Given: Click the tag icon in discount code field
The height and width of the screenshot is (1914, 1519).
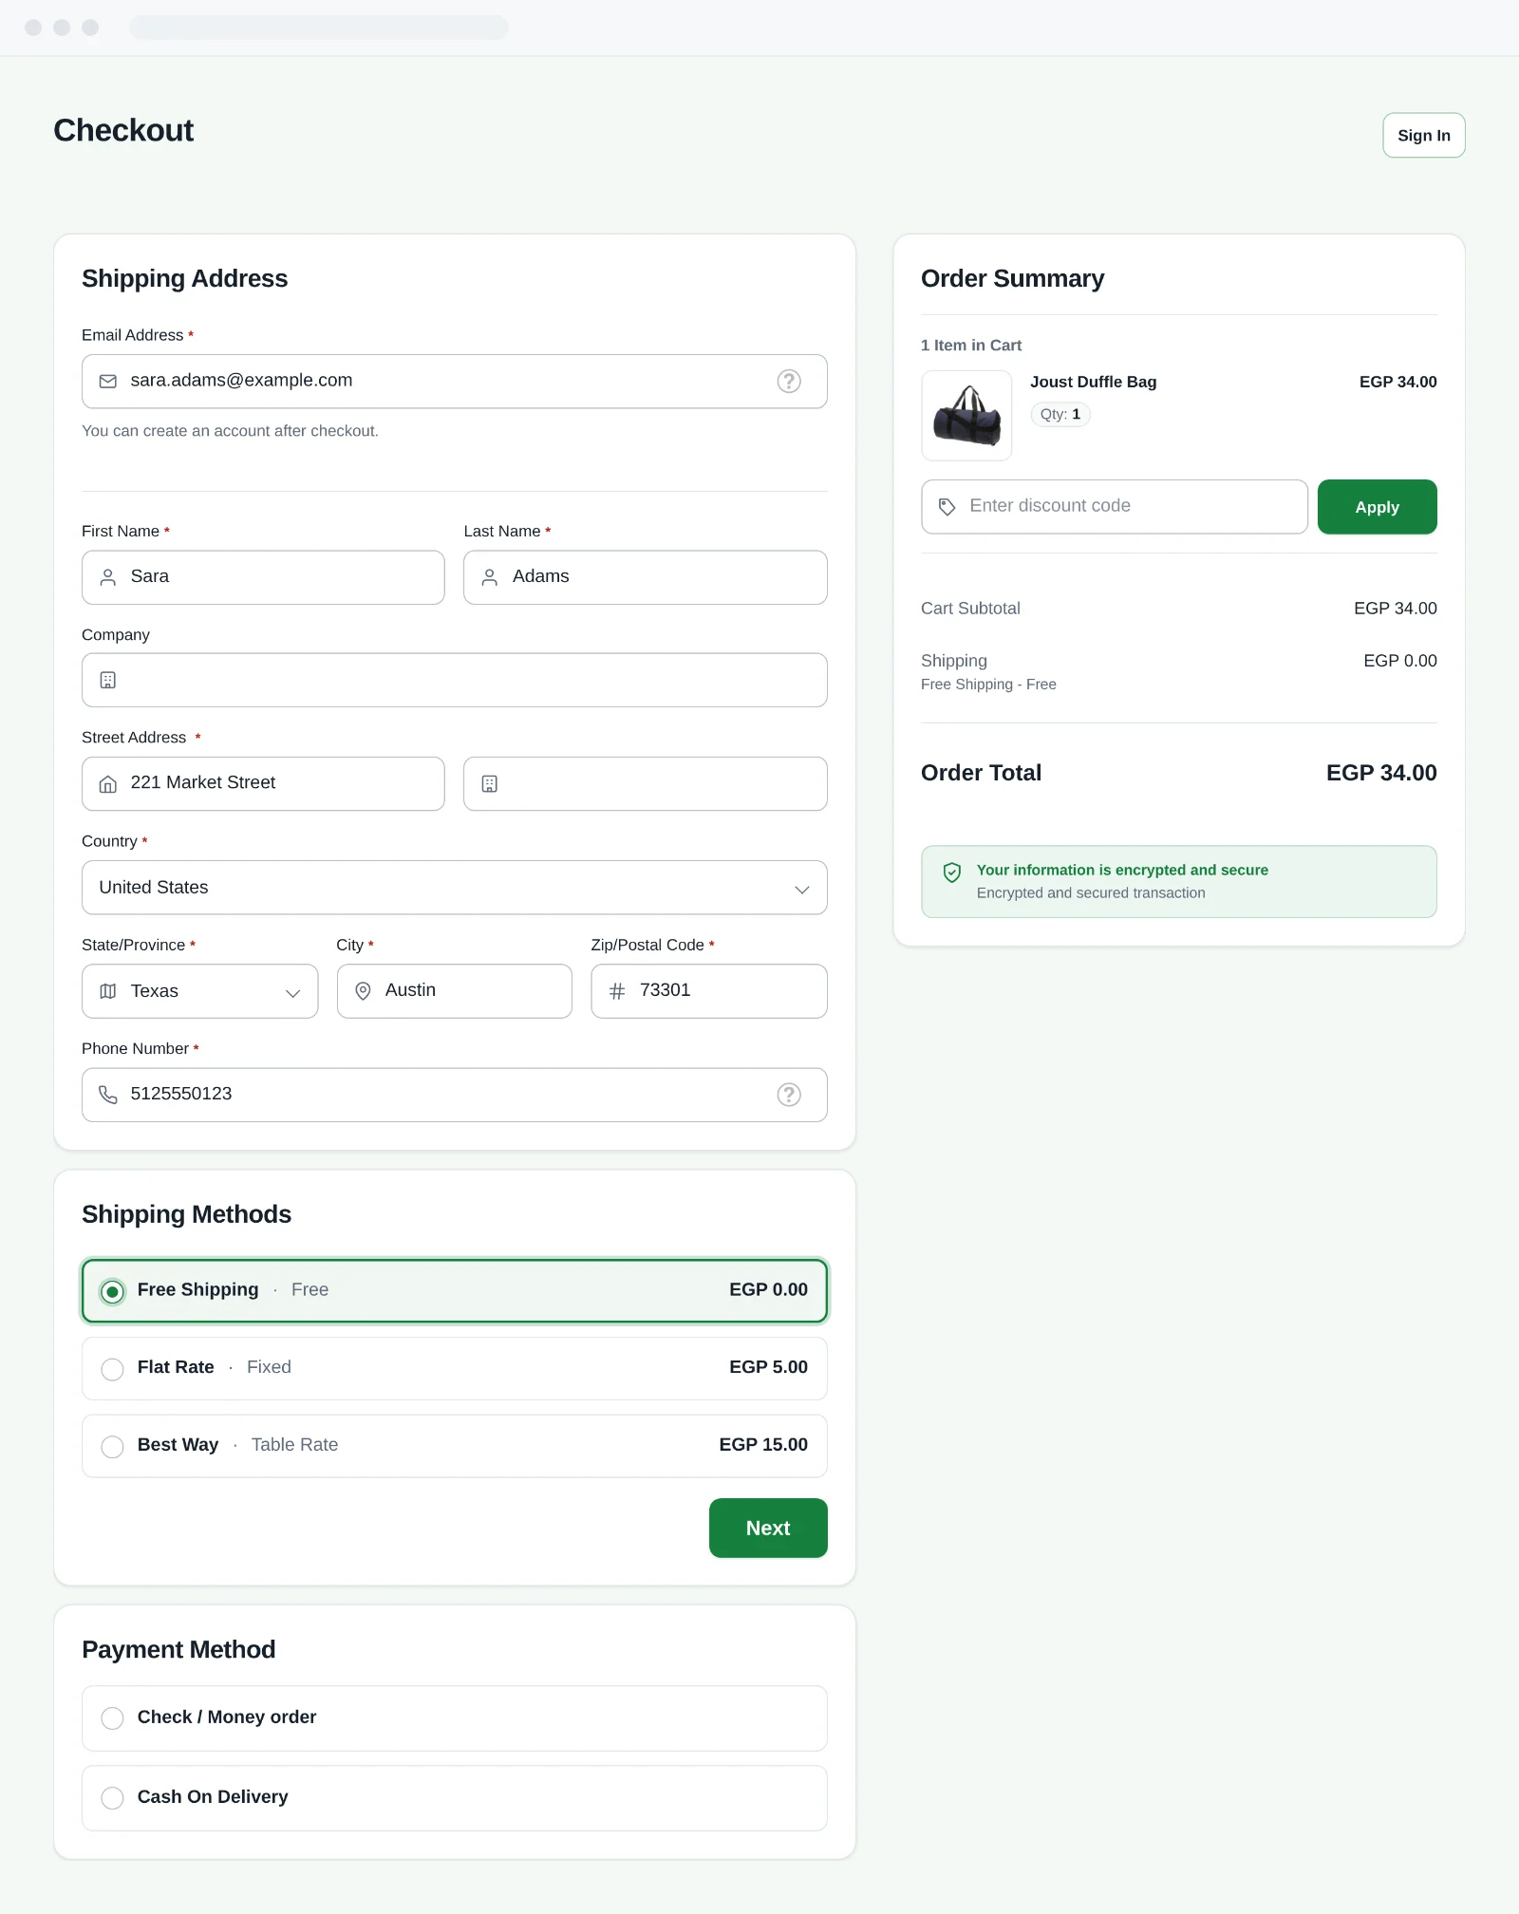Looking at the screenshot, I should coord(947,507).
